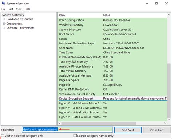Select the Time Zone row
The width and height of the screenshot is (172, 139).
[112, 52]
